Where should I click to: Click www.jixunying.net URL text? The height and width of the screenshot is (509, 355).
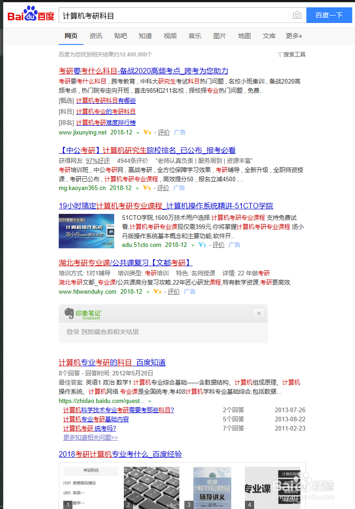click(x=83, y=132)
